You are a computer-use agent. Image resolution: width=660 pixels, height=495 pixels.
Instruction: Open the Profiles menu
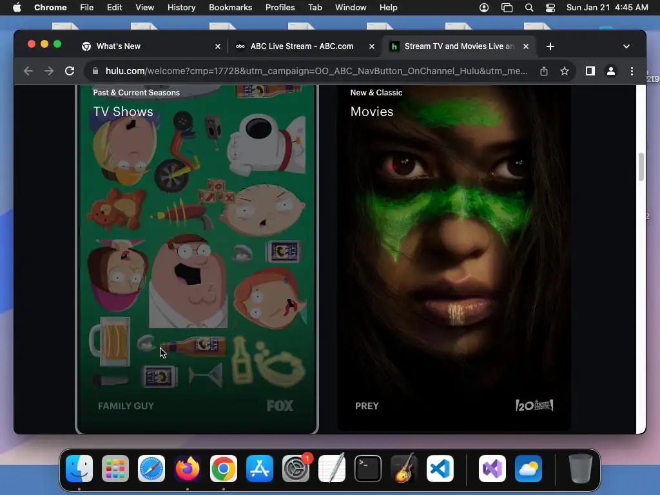pos(280,8)
